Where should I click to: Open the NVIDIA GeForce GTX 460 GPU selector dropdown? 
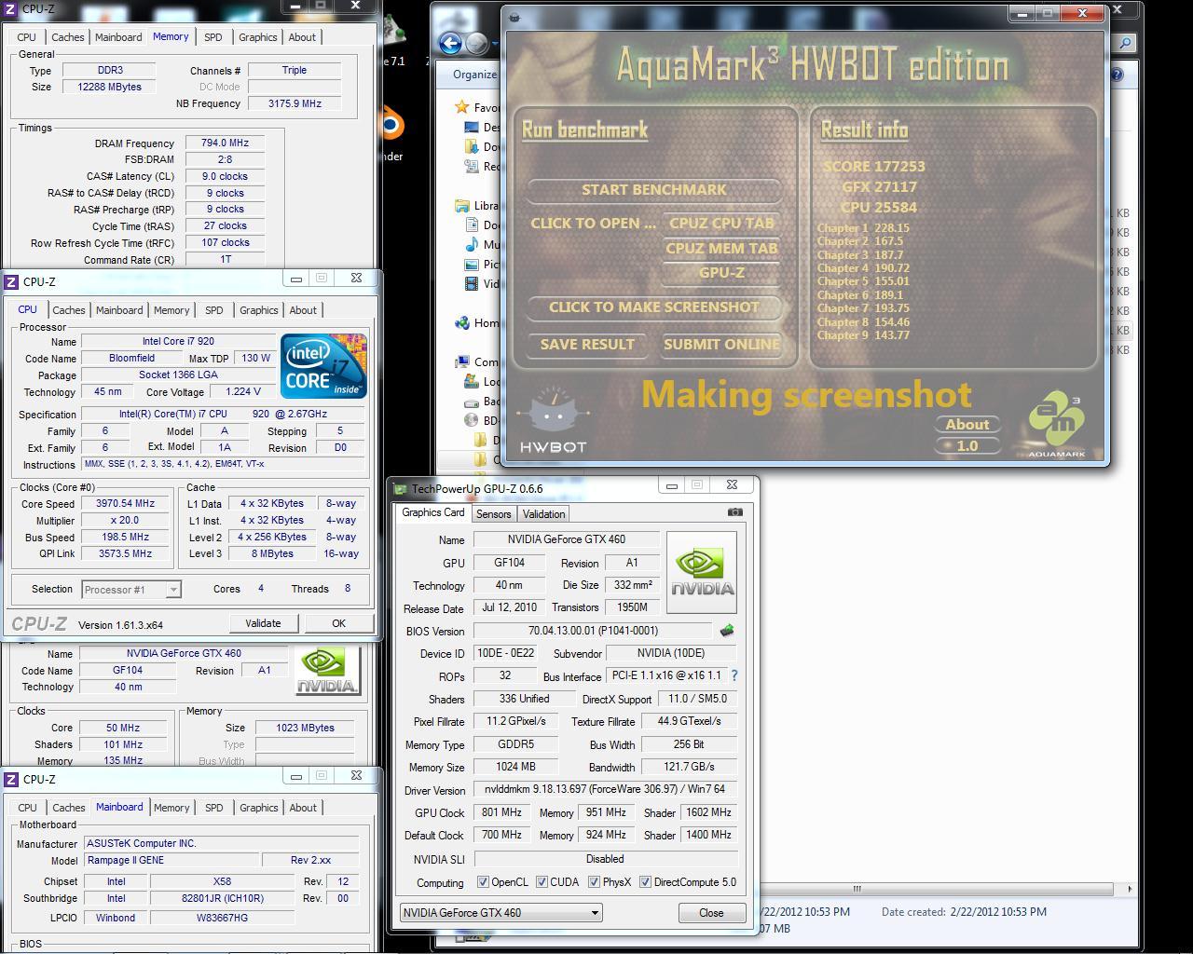pos(501,913)
